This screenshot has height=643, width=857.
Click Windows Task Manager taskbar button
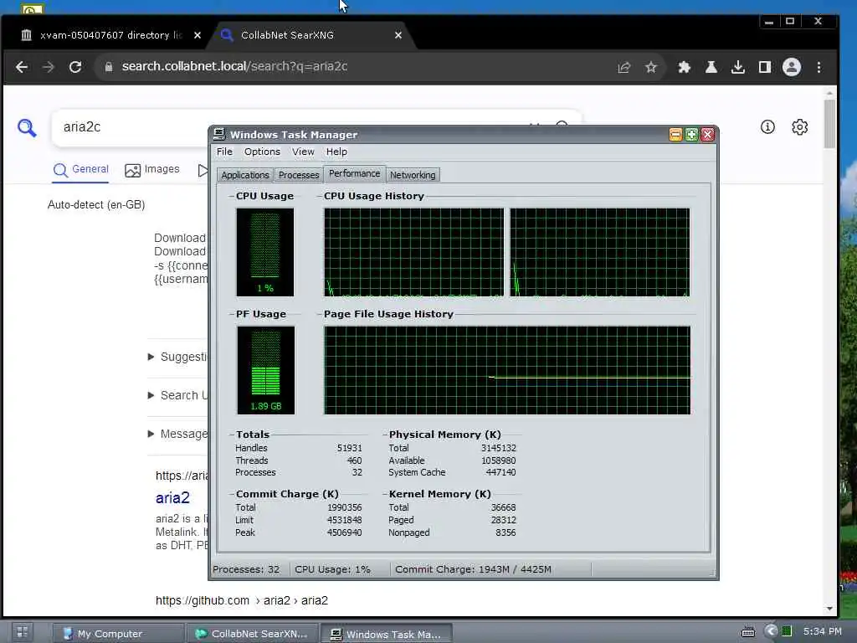coord(386,634)
